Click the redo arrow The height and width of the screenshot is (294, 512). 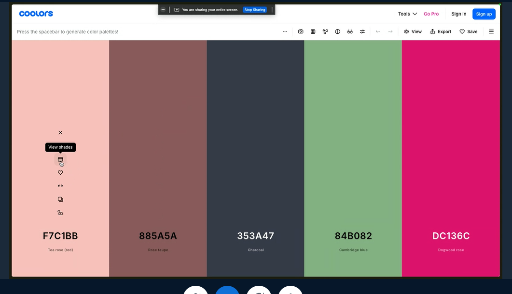tap(390, 32)
